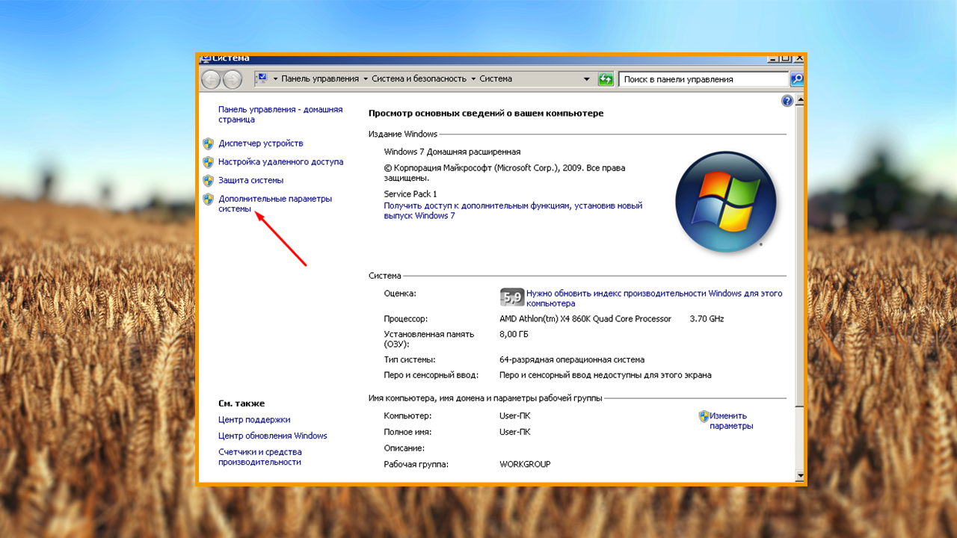The height and width of the screenshot is (538, 957).
Task: Click the scrollbar up arrow
Action: pos(800,100)
